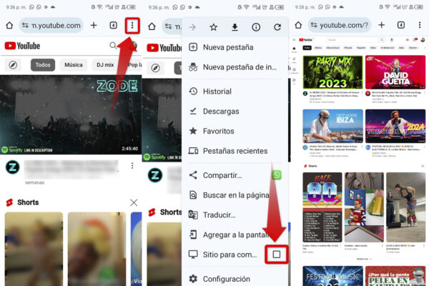This screenshot has width=429, height=286.
Task: Choose Nueva pestaña menu entry
Action: coord(235,47)
